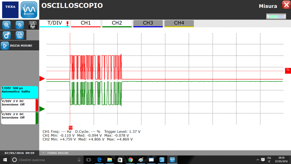Open the trigger cursor tool icon
Screen dimensions: 291x164
[x=19, y=25]
